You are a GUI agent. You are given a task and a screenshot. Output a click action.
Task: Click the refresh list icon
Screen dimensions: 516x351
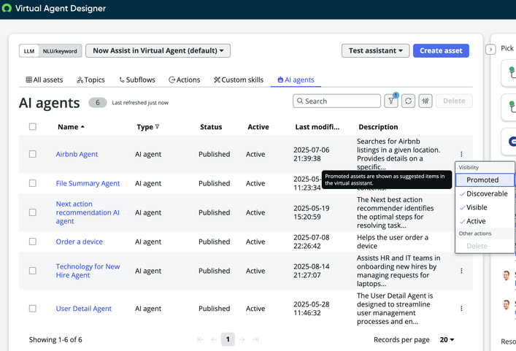point(409,101)
